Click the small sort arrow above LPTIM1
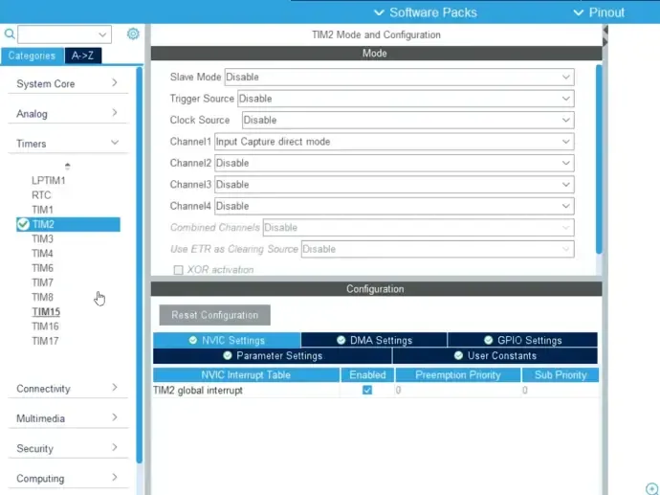 click(67, 166)
